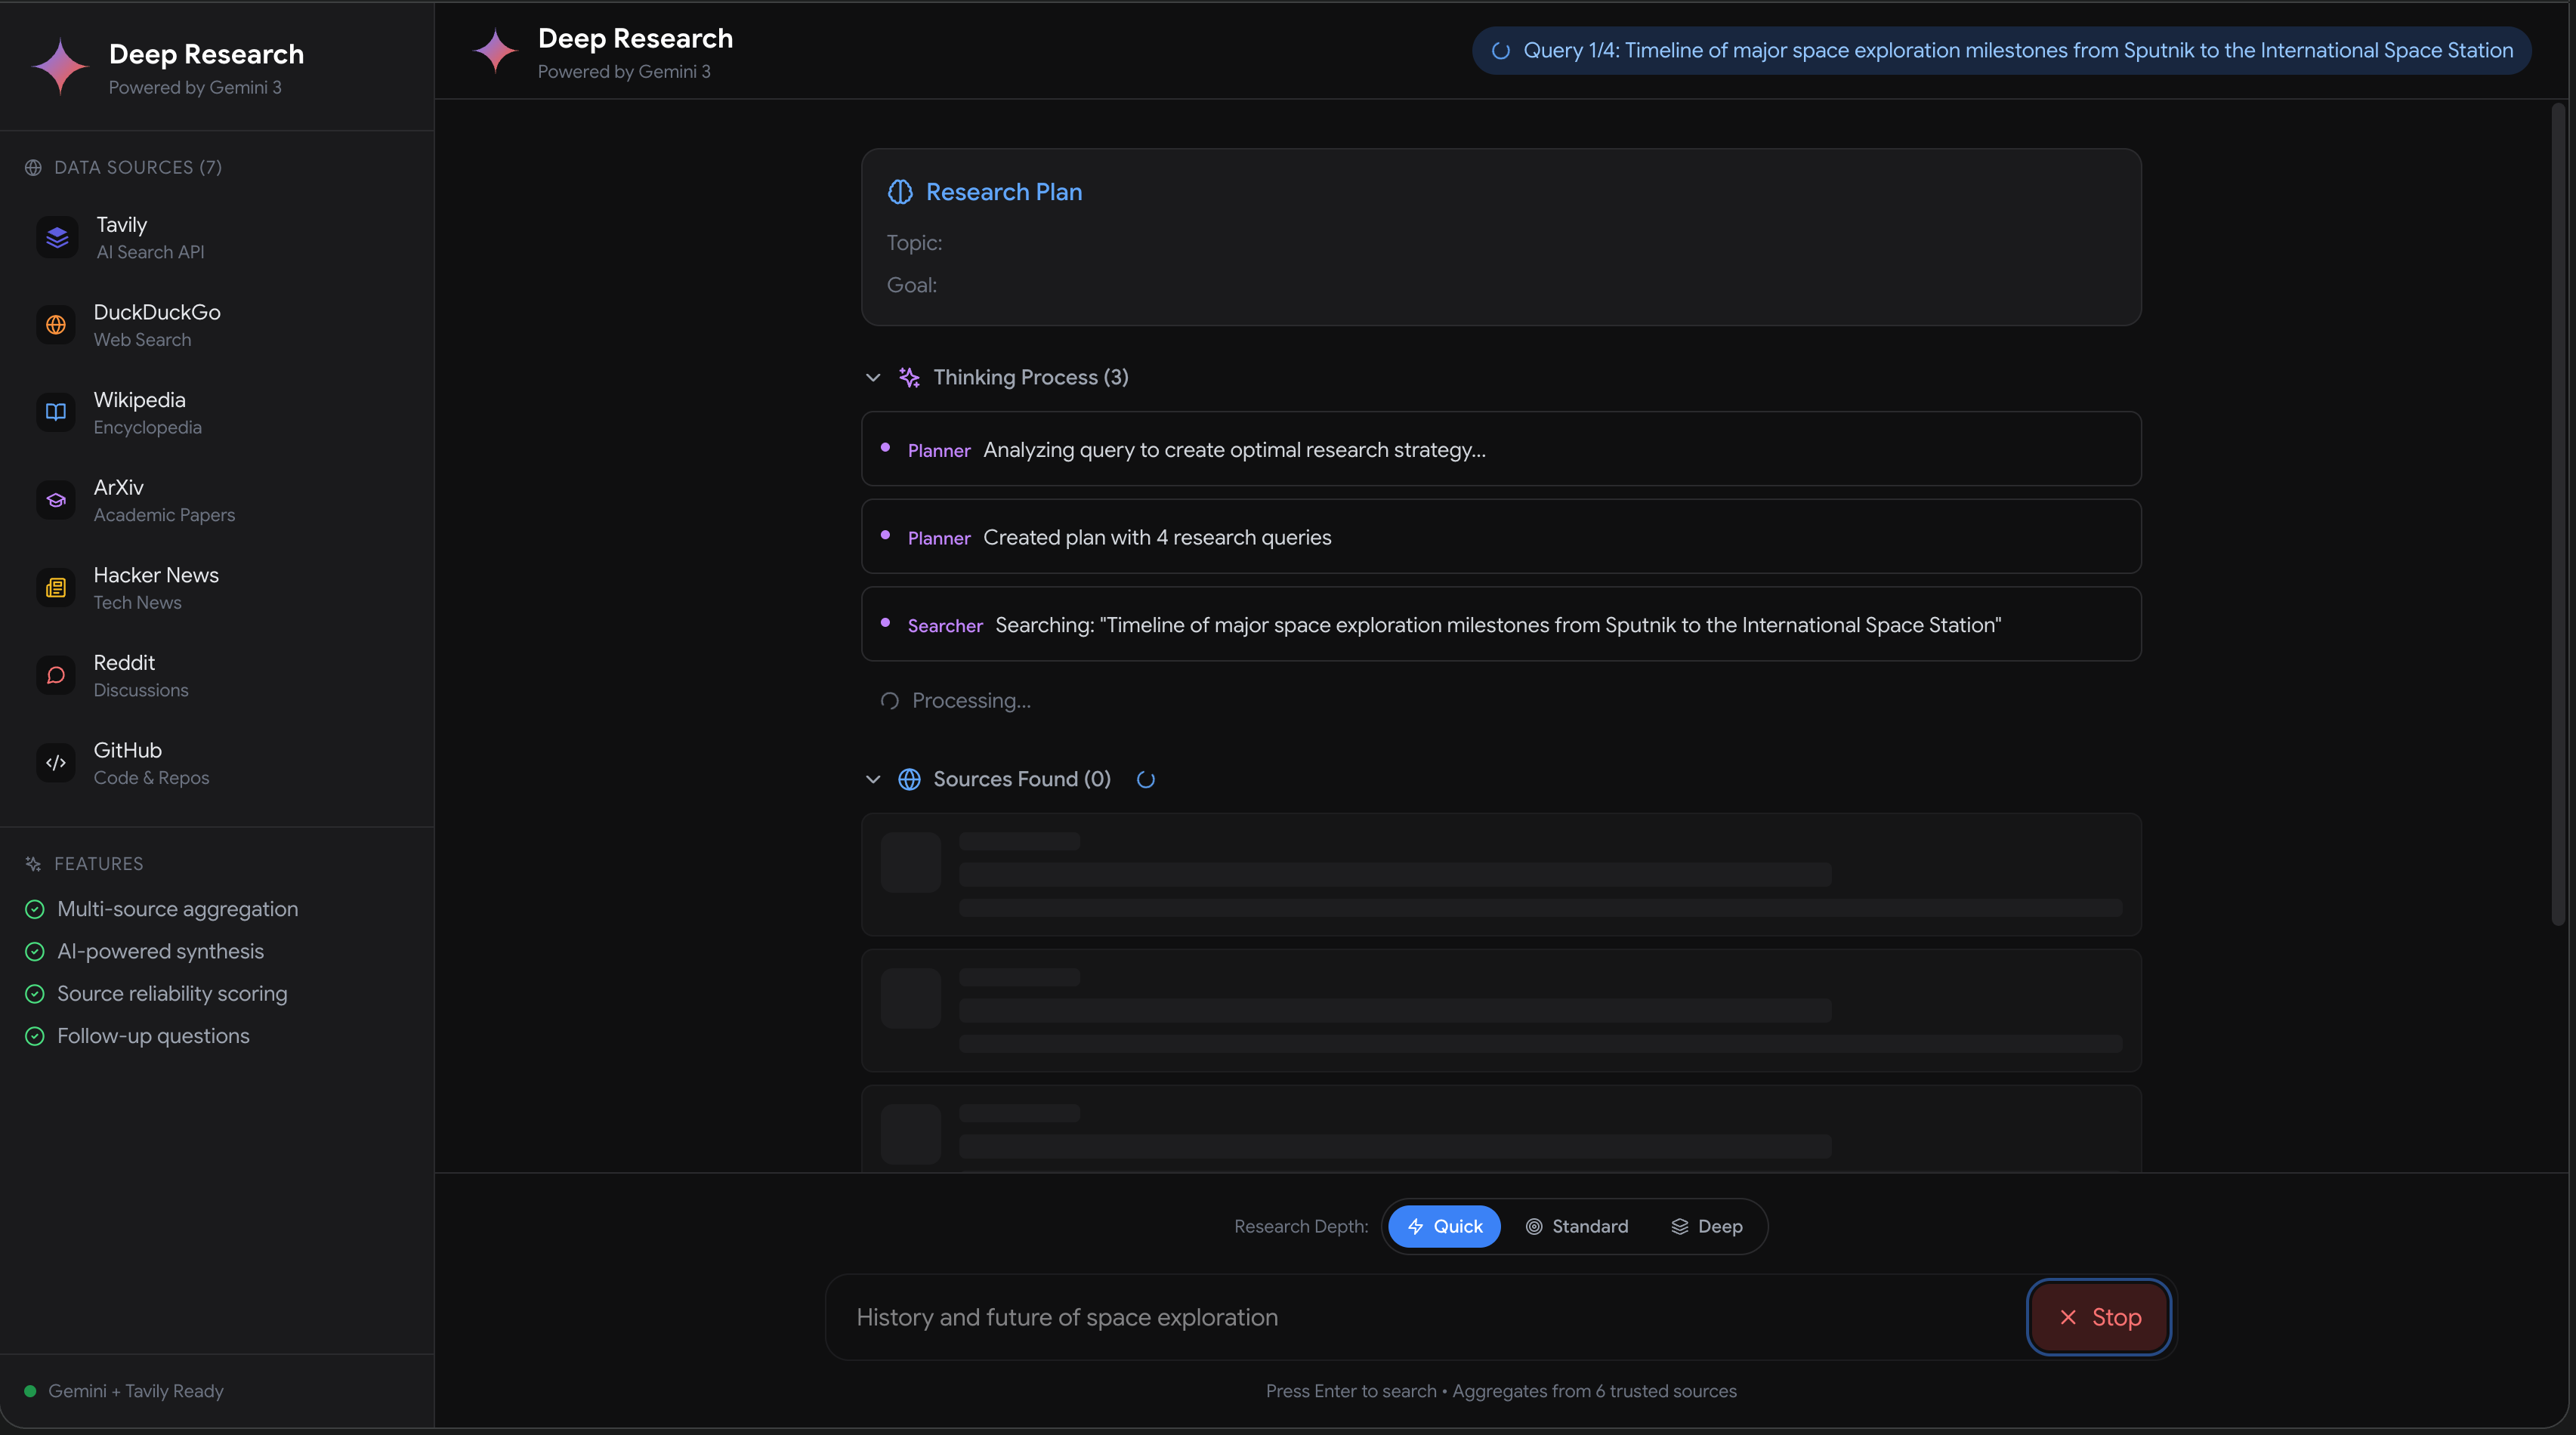2576x1435 pixels.
Task: Click the ArXiv graduation cap icon
Action: click(56, 500)
